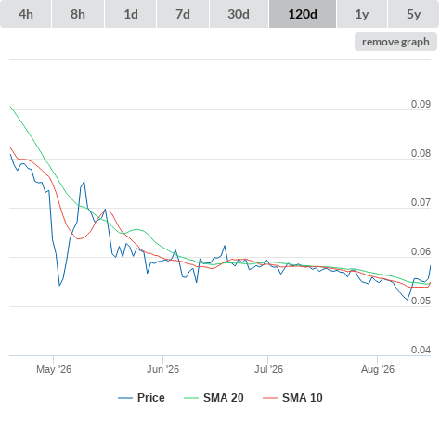Choose the 1d range tab
The height and width of the screenshot is (422, 440).
click(131, 14)
